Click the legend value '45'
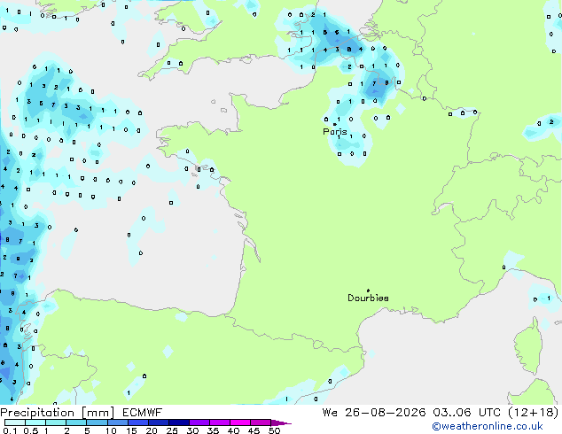This screenshot has width=562, height=434. [254, 430]
